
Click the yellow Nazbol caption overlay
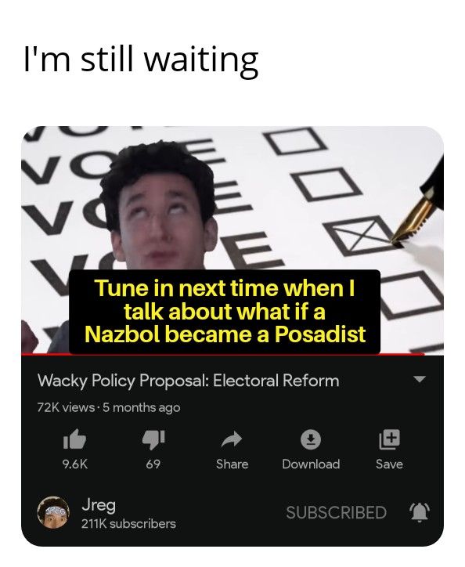click(225, 312)
